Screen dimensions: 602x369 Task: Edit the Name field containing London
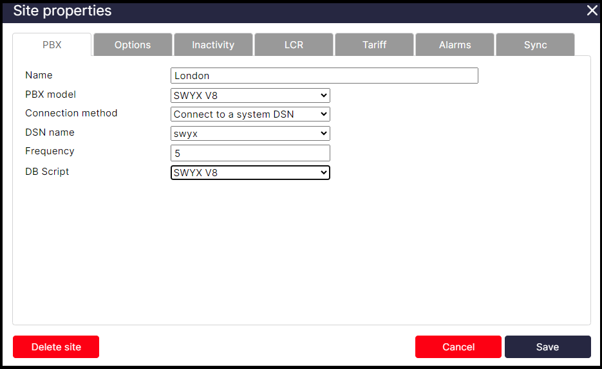tap(325, 75)
